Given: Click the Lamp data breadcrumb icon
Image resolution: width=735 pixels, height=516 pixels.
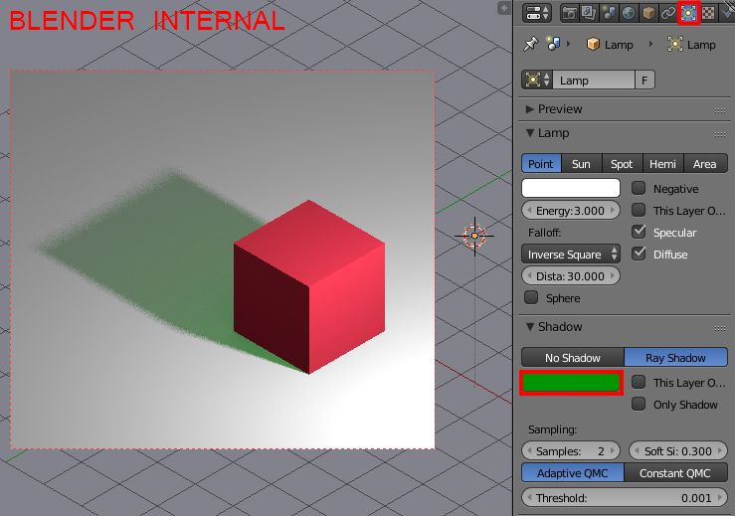Looking at the screenshot, I should [x=674, y=44].
